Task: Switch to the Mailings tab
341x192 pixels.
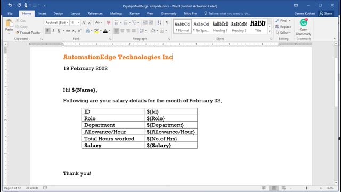Action: [116, 13]
